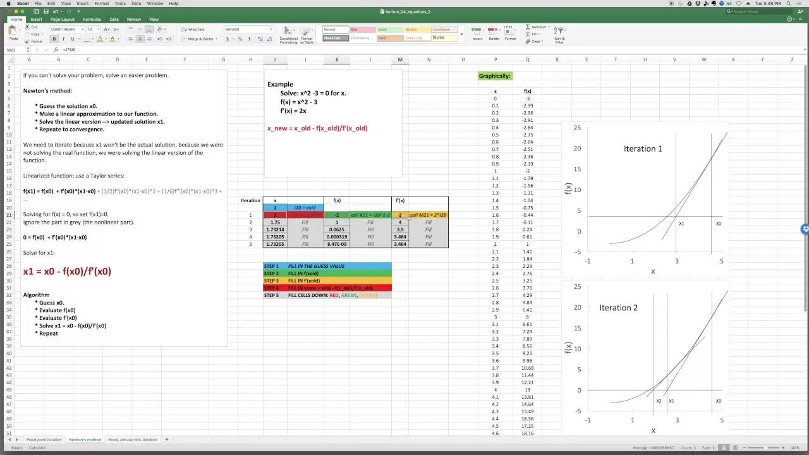The image size is (809, 455).
Task: Click the fx insert function icon
Action: [x=56, y=50]
